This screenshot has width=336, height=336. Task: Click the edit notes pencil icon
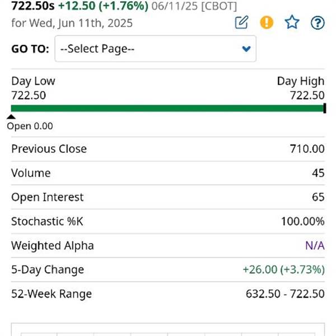pos(241,22)
